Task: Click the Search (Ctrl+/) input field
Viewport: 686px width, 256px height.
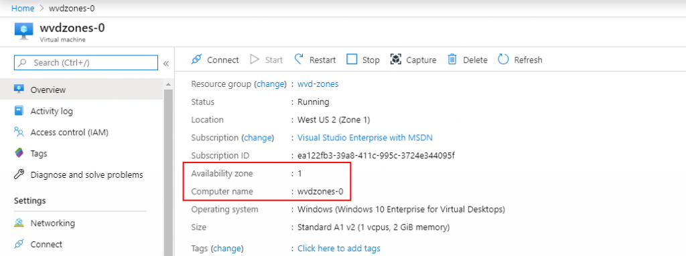Action: point(86,62)
